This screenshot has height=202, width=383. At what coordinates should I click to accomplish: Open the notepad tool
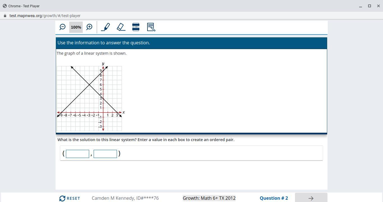click(151, 27)
